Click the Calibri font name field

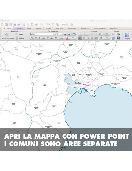point(42,34)
